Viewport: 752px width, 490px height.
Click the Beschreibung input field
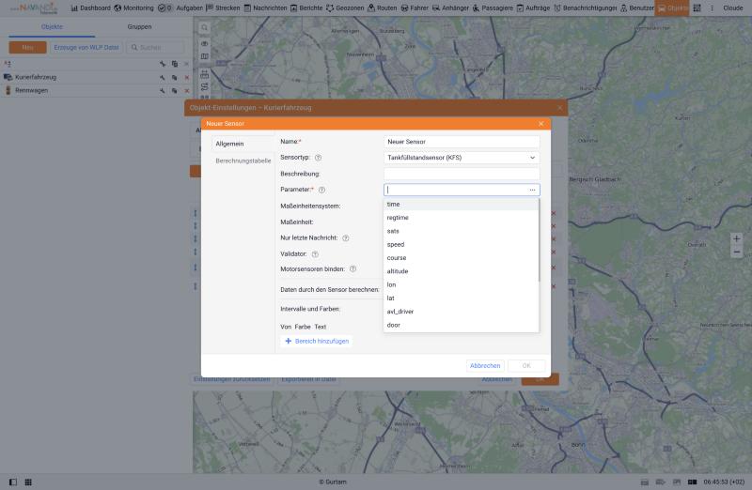(462, 174)
